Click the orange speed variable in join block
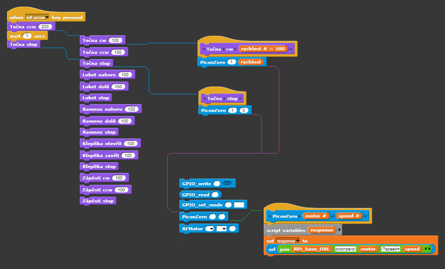The image size is (445, 269). [x=412, y=249]
